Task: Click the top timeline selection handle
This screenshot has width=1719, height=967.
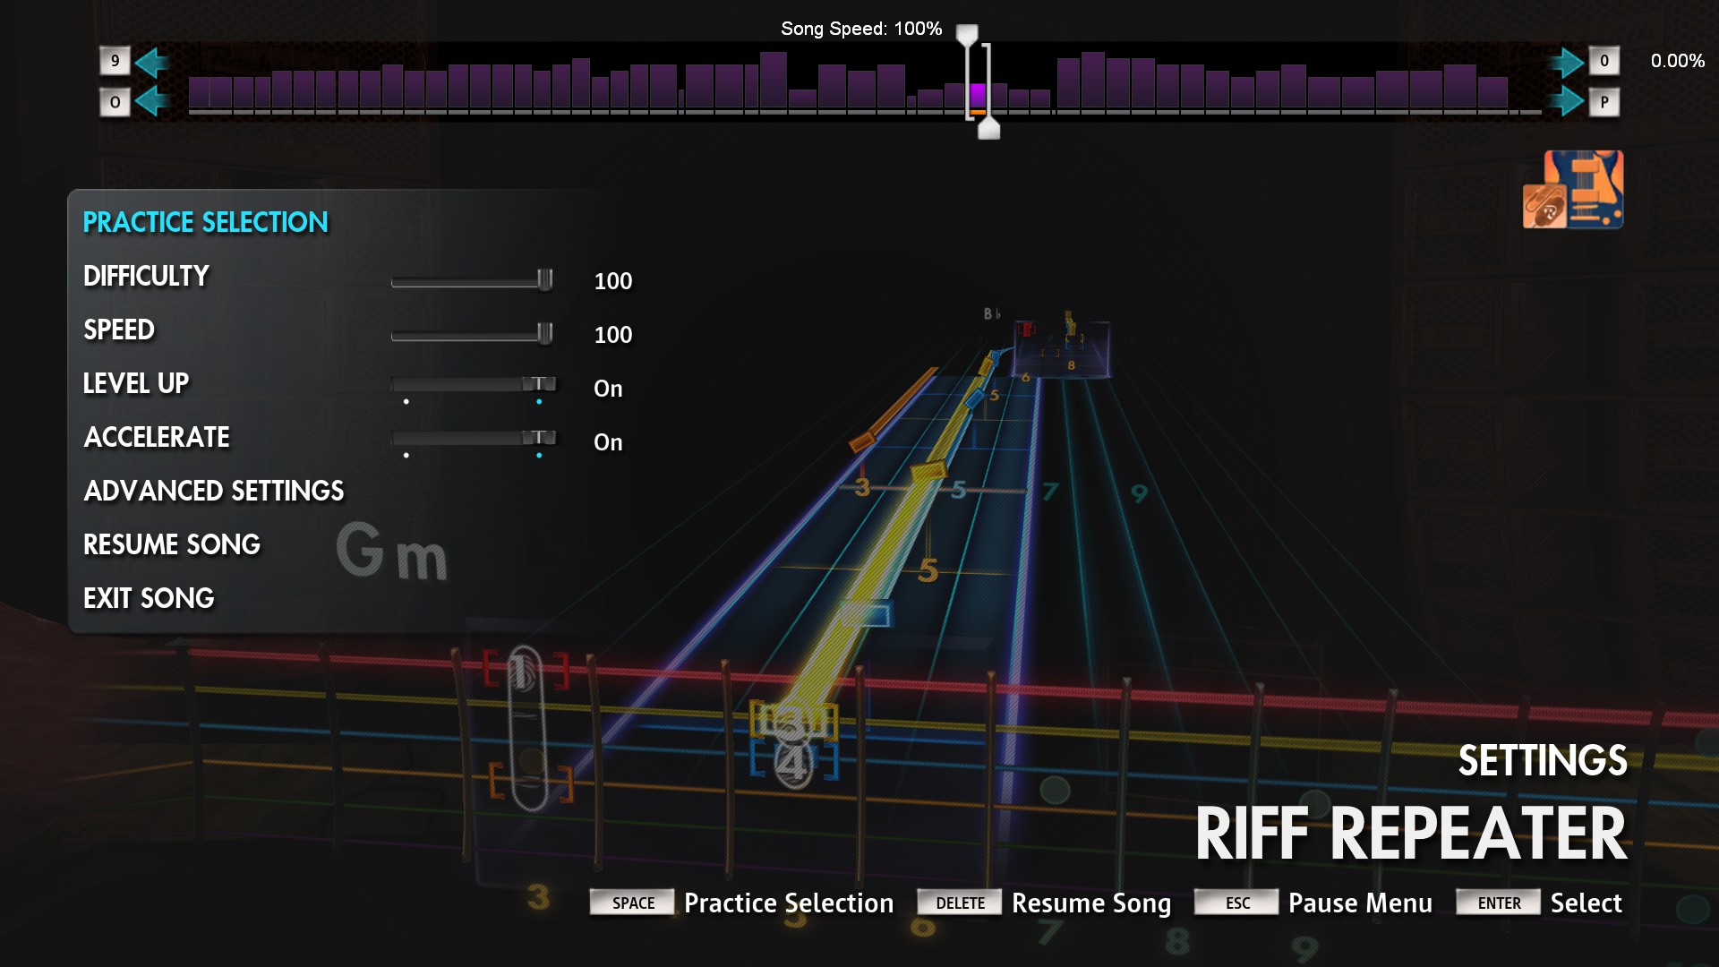Action: tap(967, 35)
